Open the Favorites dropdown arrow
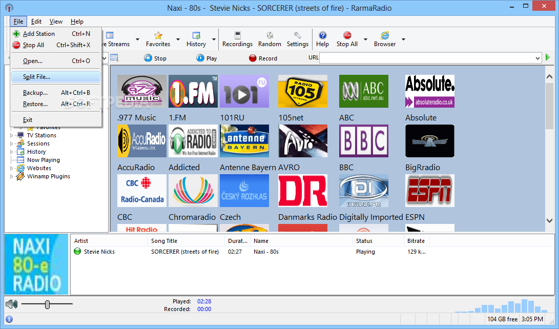The width and height of the screenshot is (559, 329). [x=178, y=39]
